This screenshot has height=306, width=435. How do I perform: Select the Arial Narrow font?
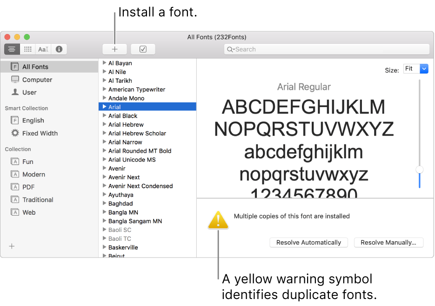click(125, 142)
